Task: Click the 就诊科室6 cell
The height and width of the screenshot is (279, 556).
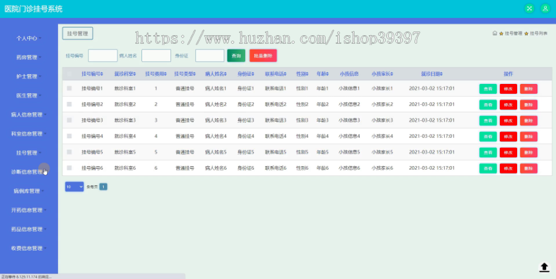Action: [x=125, y=168]
